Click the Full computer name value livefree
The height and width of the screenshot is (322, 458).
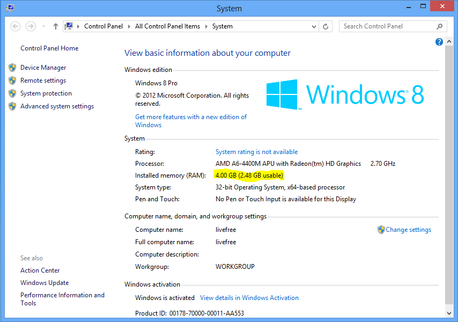click(226, 242)
